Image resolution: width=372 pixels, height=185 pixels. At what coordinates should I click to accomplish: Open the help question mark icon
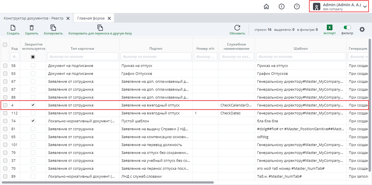pos(297,6)
